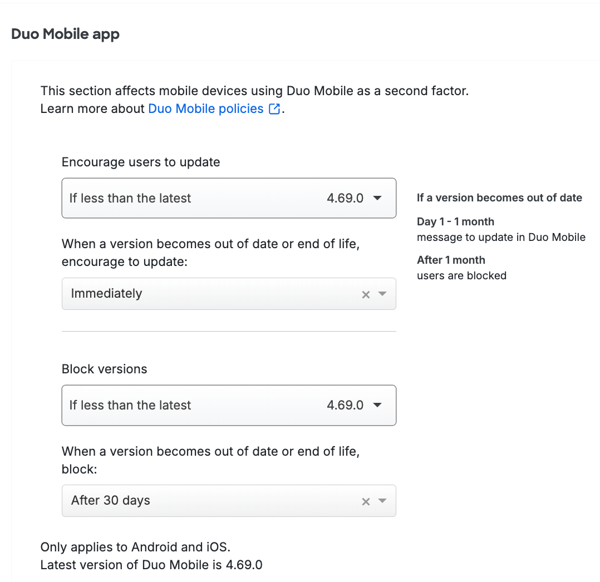The width and height of the screenshot is (600, 582).
Task: Click the "After 1 month" summary text
Action: (x=451, y=260)
